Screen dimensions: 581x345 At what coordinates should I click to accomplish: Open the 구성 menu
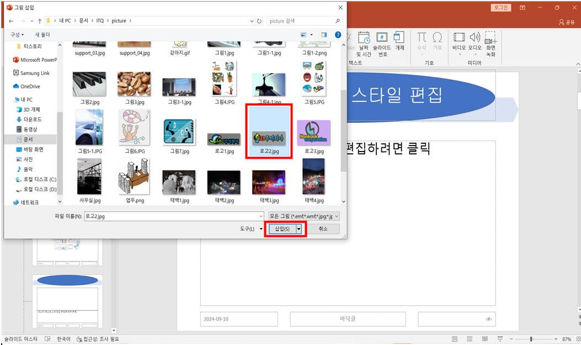(x=17, y=34)
